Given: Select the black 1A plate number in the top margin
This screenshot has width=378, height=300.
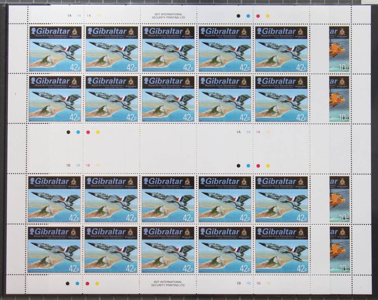Looking at the screenshot, I should point(69,16).
